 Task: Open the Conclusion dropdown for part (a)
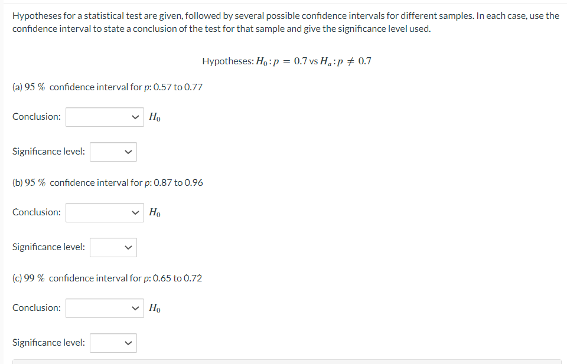(105, 116)
